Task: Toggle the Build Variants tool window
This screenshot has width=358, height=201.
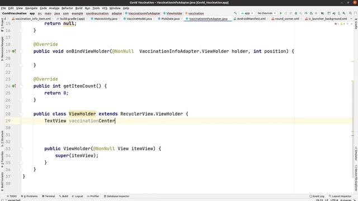Action: click(2, 181)
